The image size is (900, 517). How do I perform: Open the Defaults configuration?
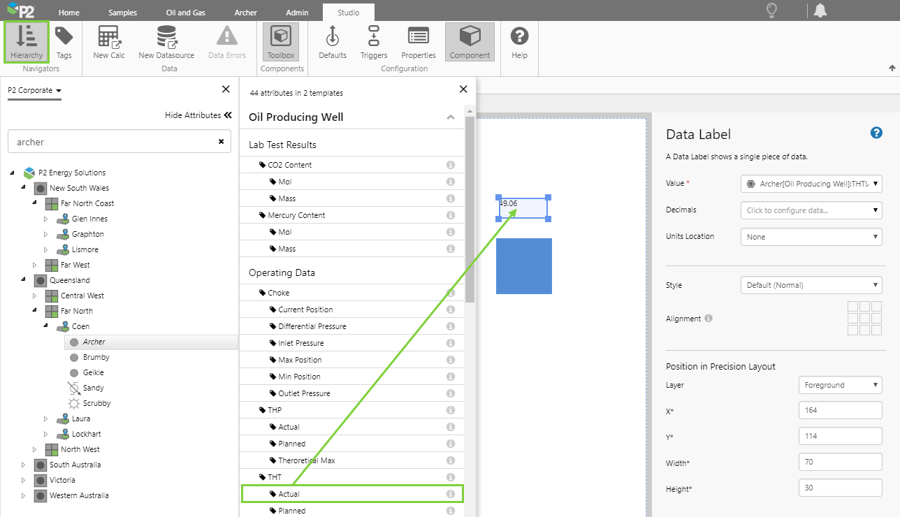click(x=333, y=42)
